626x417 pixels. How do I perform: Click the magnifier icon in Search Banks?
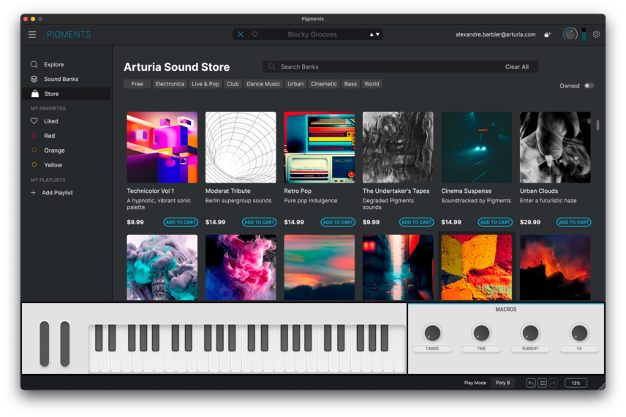pyautogui.click(x=271, y=66)
